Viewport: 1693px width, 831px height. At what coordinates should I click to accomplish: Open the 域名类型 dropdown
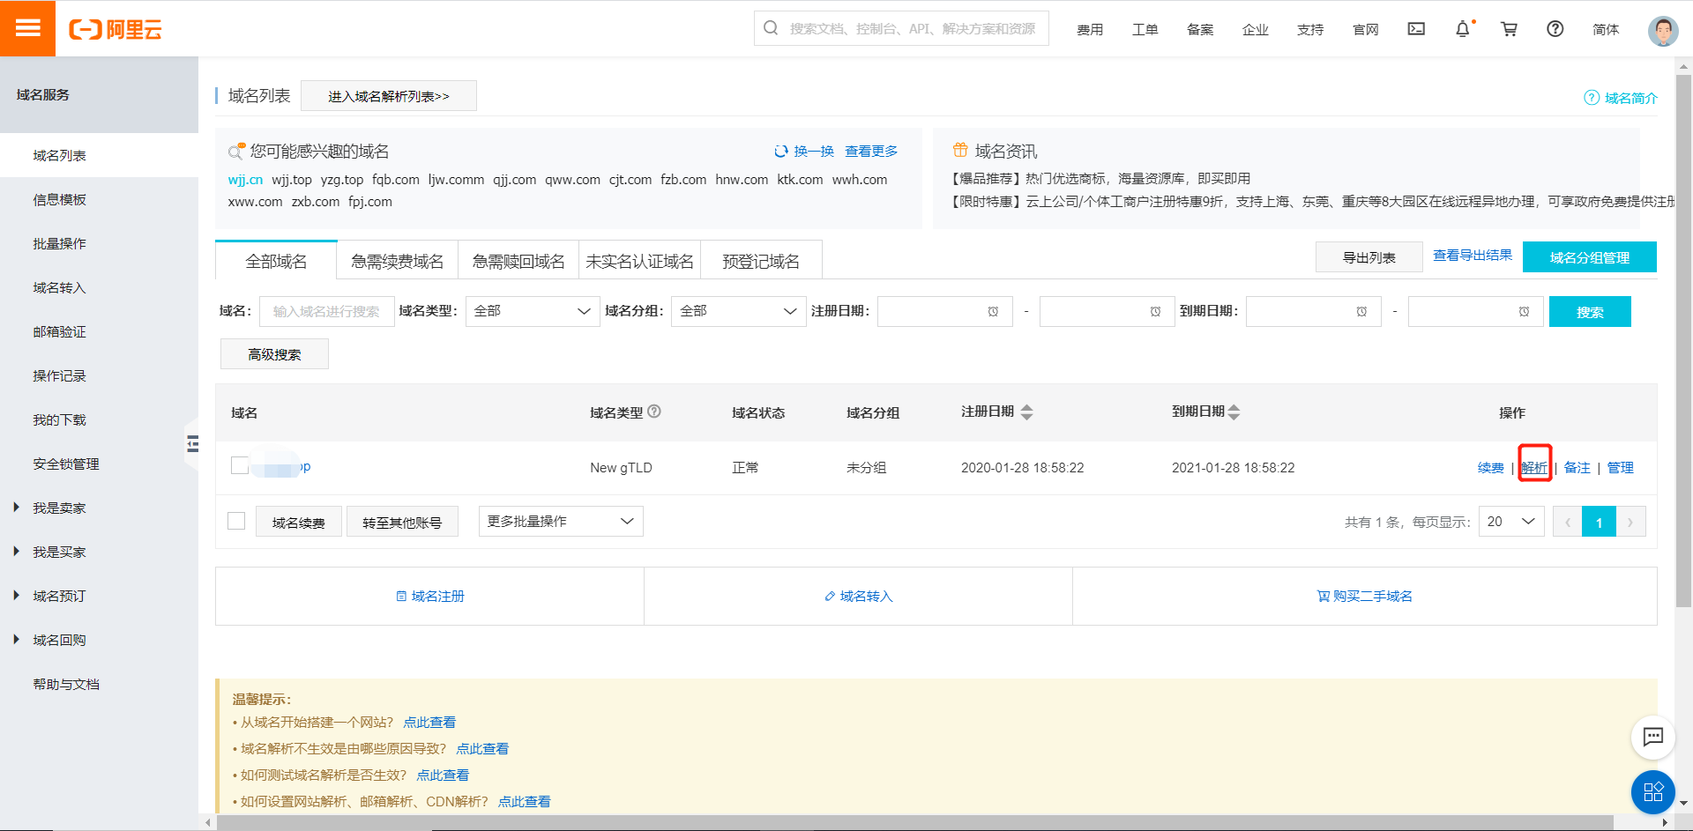coord(532,311)
